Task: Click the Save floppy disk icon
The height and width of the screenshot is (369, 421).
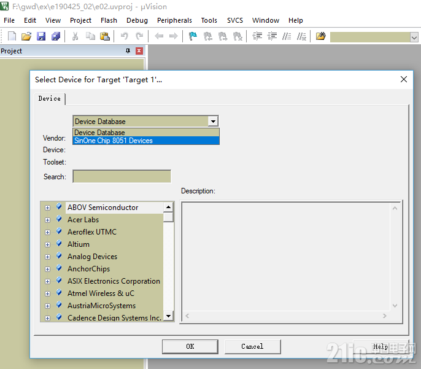Action: point(41,36)
